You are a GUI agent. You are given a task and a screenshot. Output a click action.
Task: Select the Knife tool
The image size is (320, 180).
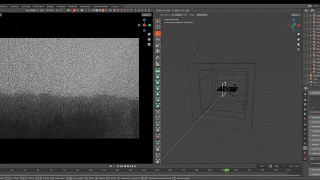(158, 100)
